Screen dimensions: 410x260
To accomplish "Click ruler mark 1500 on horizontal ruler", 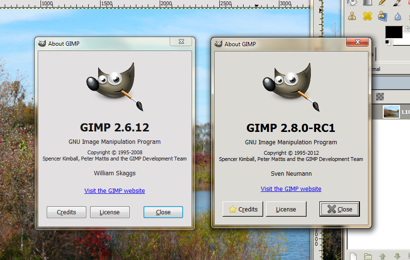I will point(107,4).
